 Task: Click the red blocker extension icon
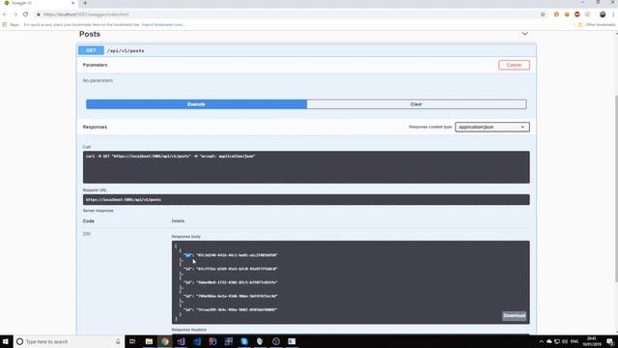(577, 14)
